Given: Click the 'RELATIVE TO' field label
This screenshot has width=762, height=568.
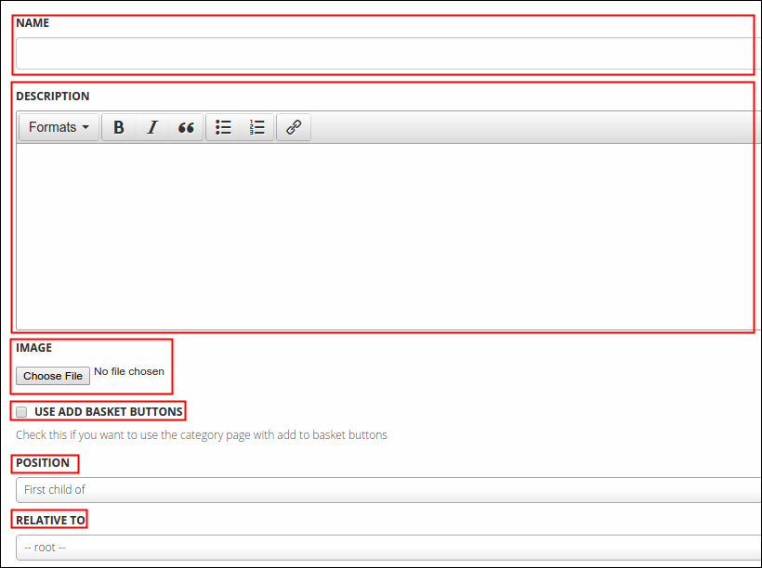Looking at the screenshot, I should (x=50, y=521).
